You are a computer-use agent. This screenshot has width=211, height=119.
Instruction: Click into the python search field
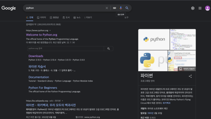coord(64,8)
